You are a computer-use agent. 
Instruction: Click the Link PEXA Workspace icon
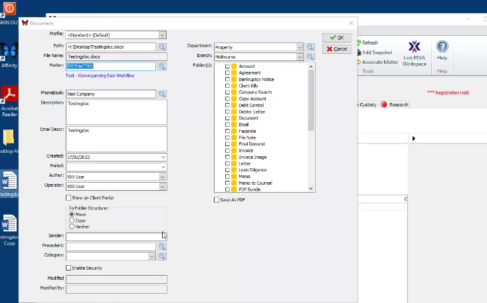pyautogui.click(x=414, y=52)
